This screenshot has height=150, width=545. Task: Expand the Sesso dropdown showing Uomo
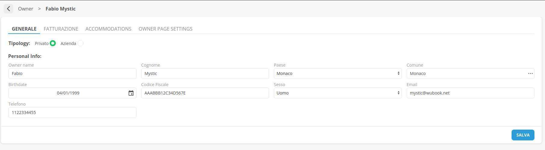click(337, 93)
